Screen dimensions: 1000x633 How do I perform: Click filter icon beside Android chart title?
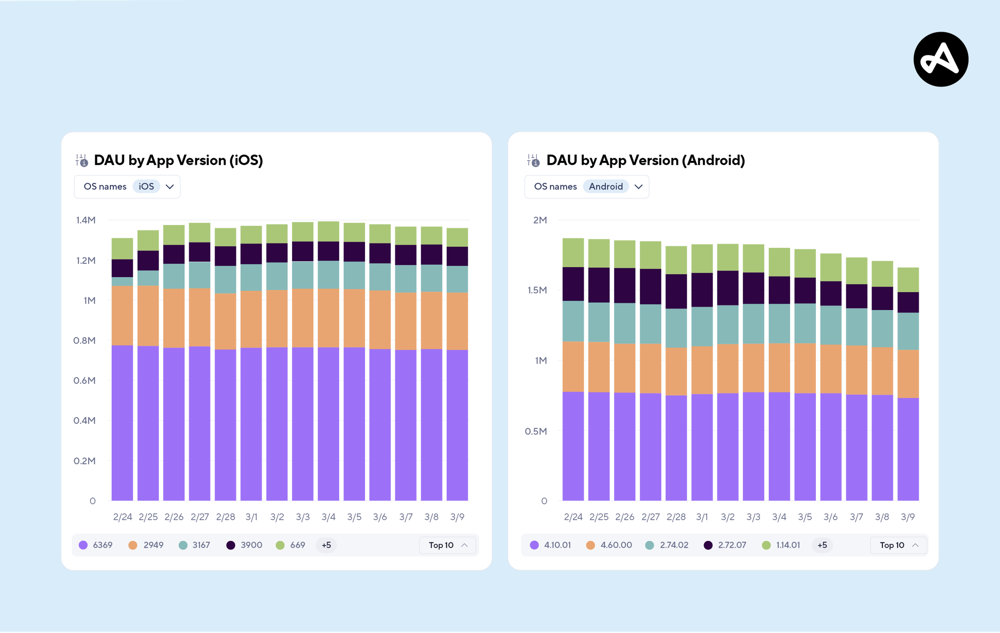(533, 160)
